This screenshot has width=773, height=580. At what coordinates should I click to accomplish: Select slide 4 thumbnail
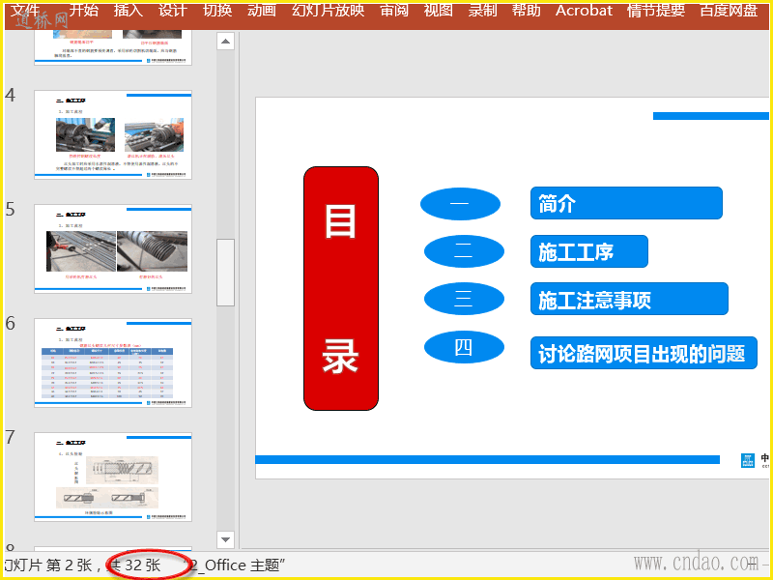[113, 134]
